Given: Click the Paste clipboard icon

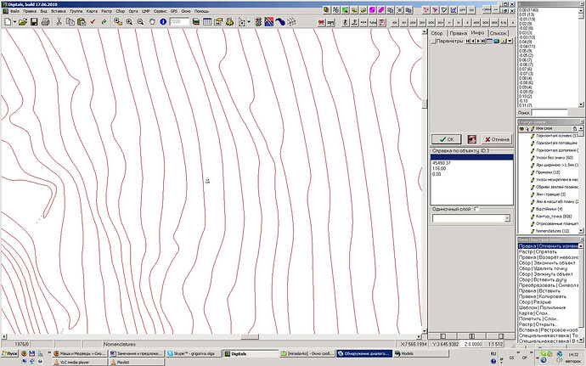Looking at the screenshot, I should (x=81, y=22).
